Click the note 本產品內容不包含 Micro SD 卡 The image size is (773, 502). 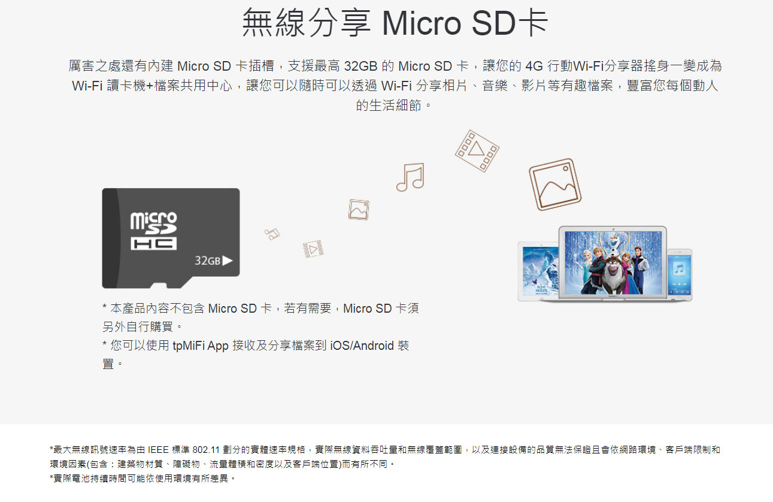click(260, 317)
